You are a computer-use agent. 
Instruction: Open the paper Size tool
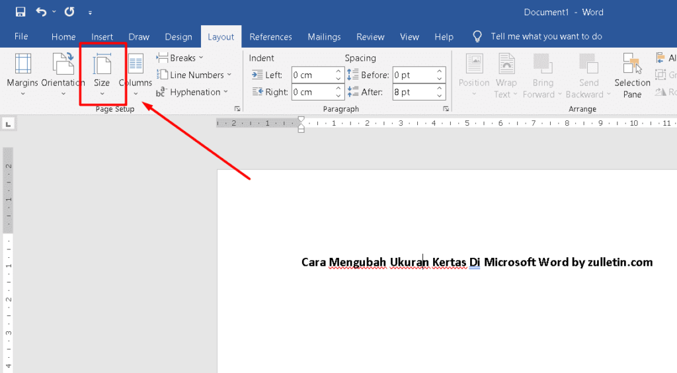[102, 73]
